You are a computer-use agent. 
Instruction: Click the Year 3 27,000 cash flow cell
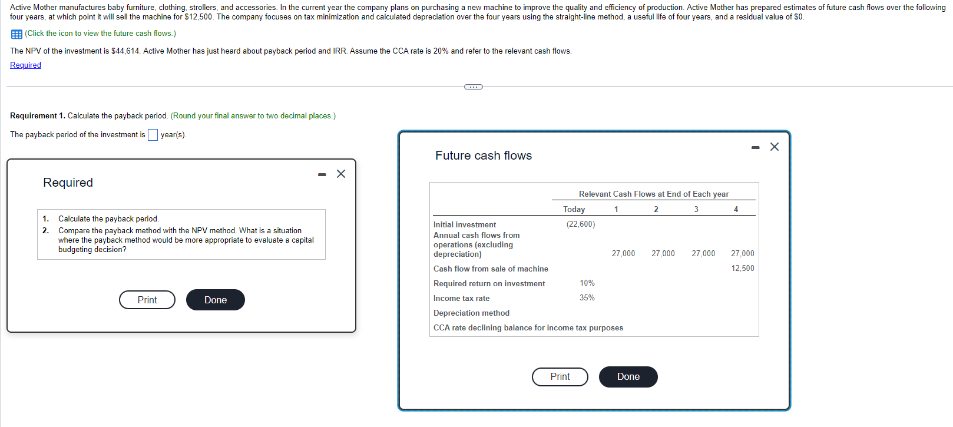coord(703,254)
